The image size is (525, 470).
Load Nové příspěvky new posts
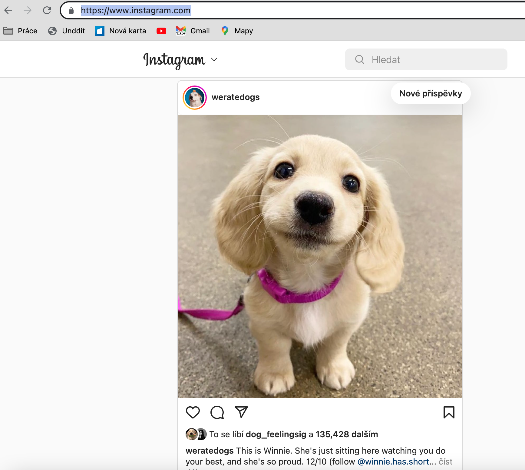(431, 93)
